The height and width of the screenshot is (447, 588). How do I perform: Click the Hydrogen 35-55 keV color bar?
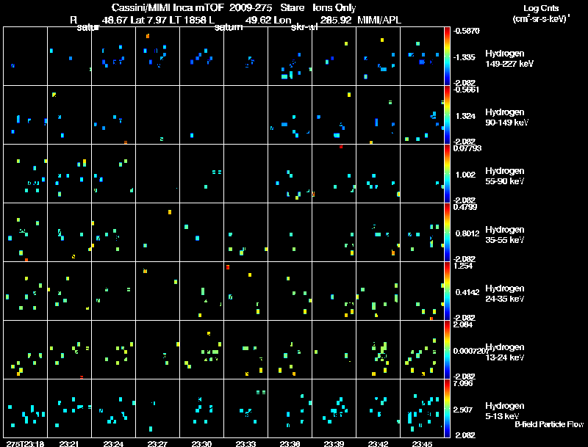(x=447, y=233)
